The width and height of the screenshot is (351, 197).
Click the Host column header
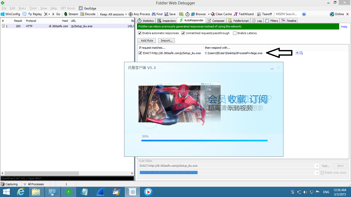click(x=54, y=21)
